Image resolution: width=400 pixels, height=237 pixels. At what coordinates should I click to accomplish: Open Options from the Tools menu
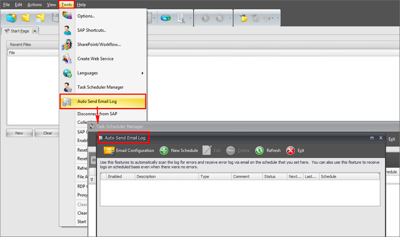point(86,16)
